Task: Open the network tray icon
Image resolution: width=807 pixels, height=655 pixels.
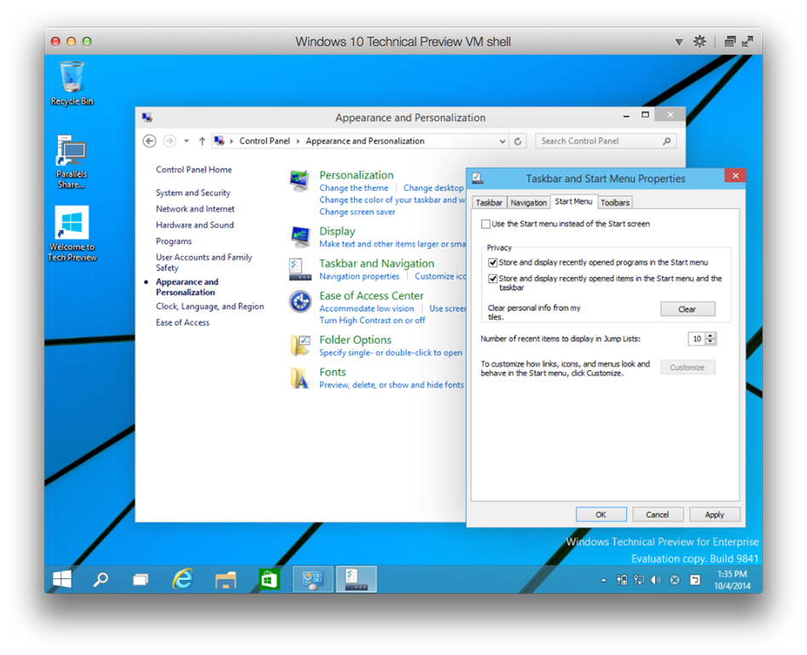Action: click(x=639, y=581)
